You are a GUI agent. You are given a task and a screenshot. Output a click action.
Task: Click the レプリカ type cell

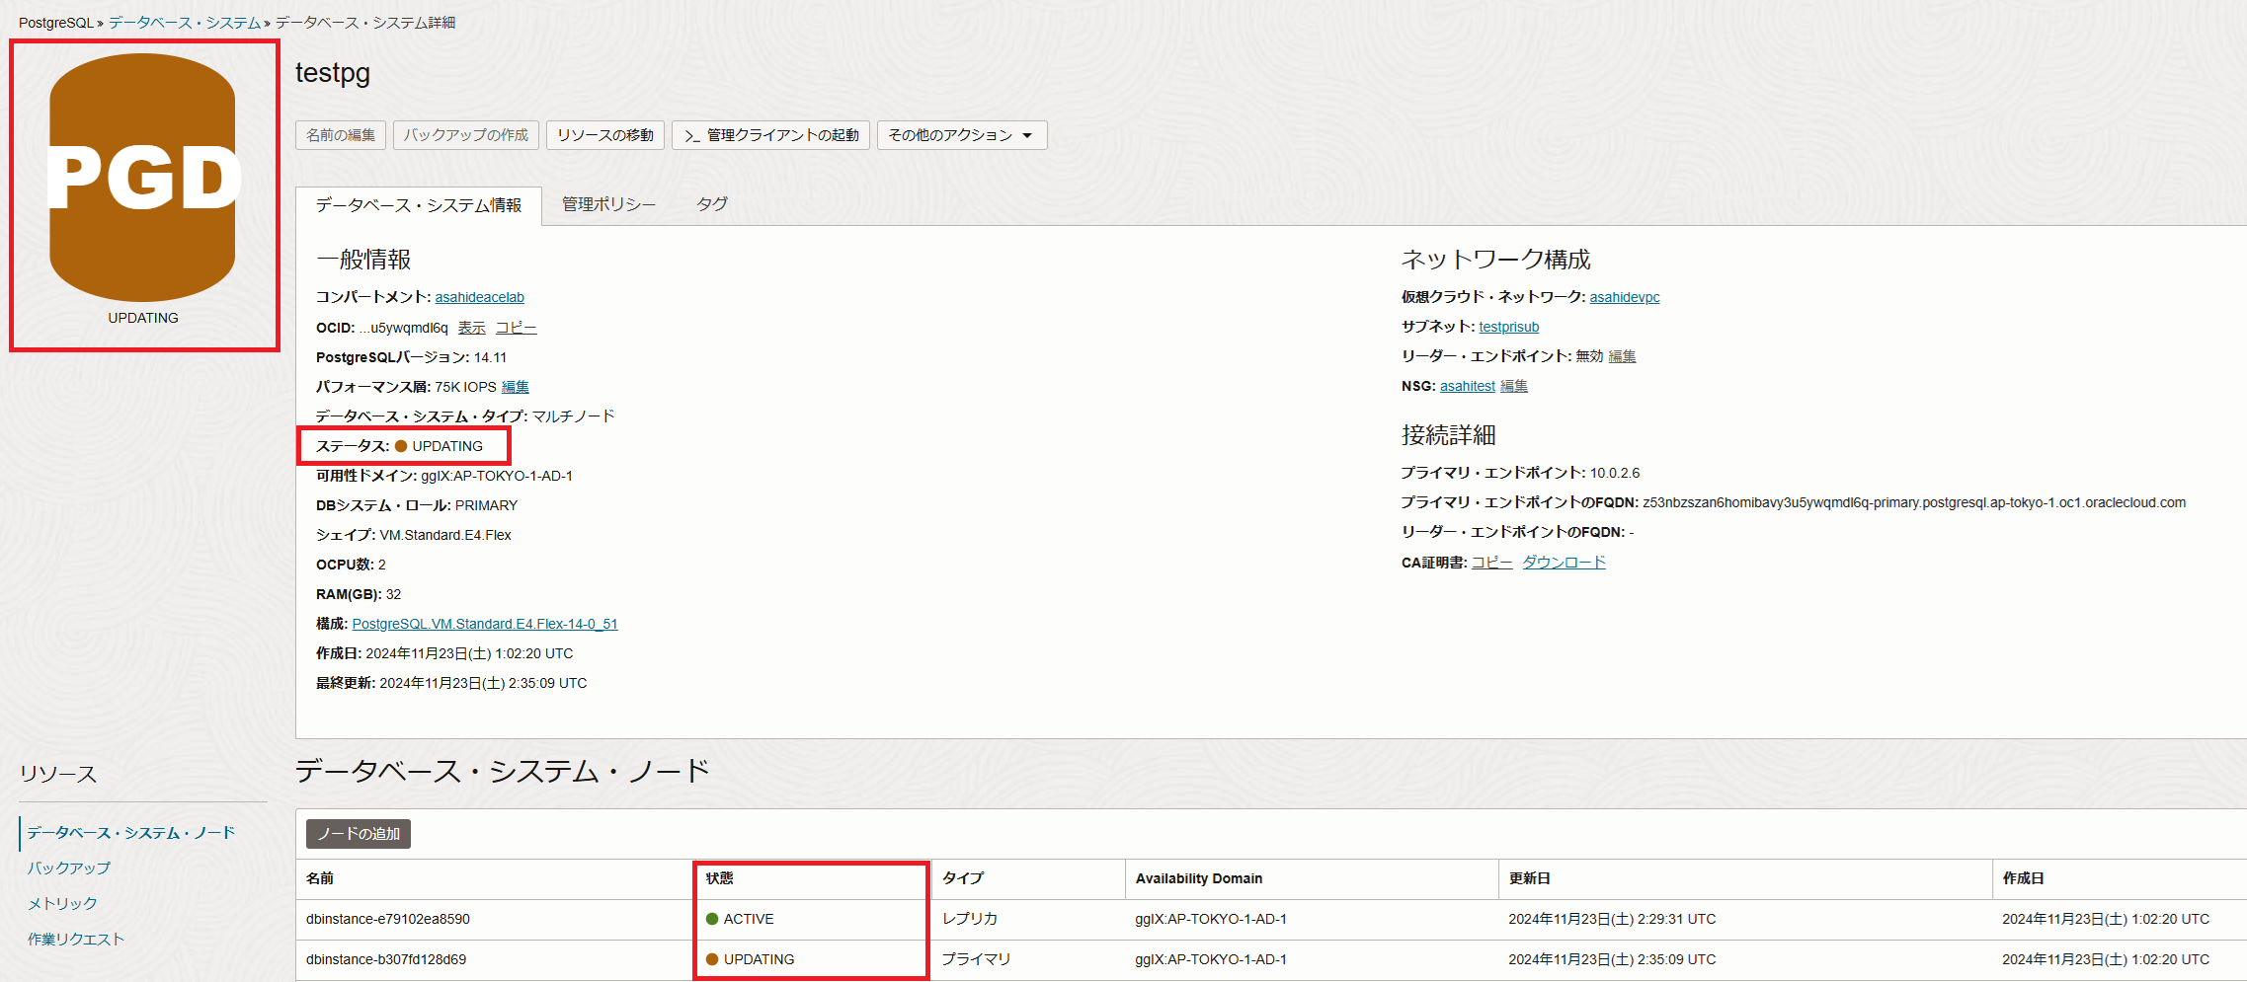pyautogui.click(x=970, y=919)
